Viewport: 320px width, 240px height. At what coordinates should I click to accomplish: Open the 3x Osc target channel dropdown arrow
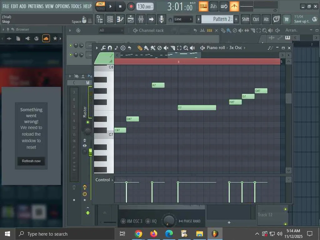tap(244, 48)
